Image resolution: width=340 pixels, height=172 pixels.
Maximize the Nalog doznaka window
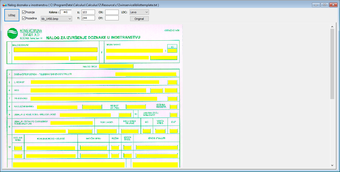pos(324,5)
